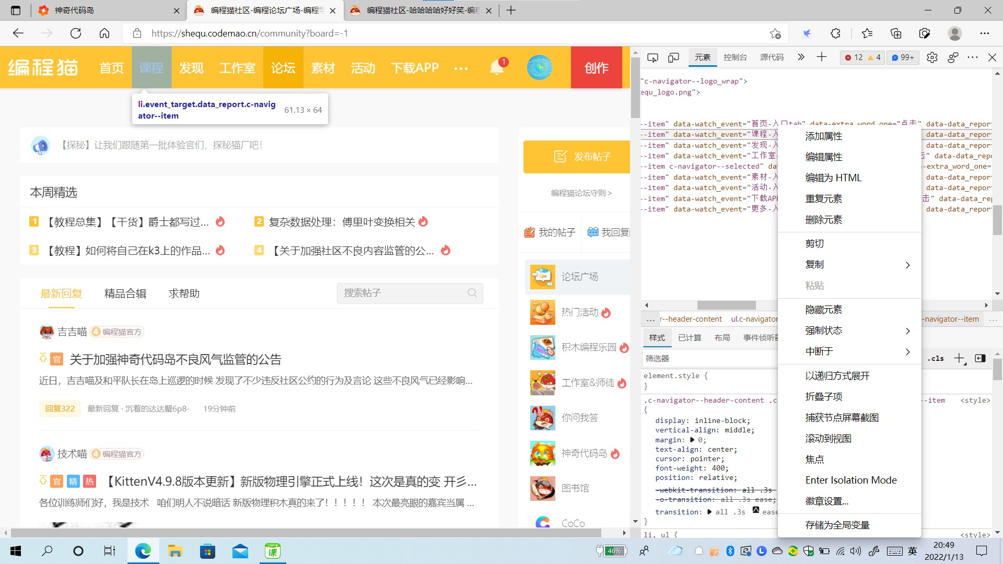
Task: Expand the transition shorthand triangle
Action: (x=709, y=512)
